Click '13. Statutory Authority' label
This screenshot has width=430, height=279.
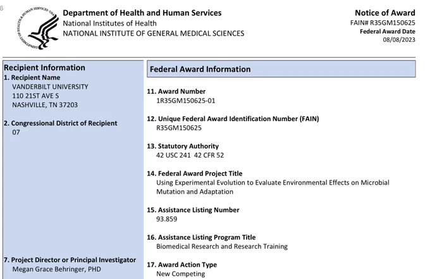pos(183,146)
